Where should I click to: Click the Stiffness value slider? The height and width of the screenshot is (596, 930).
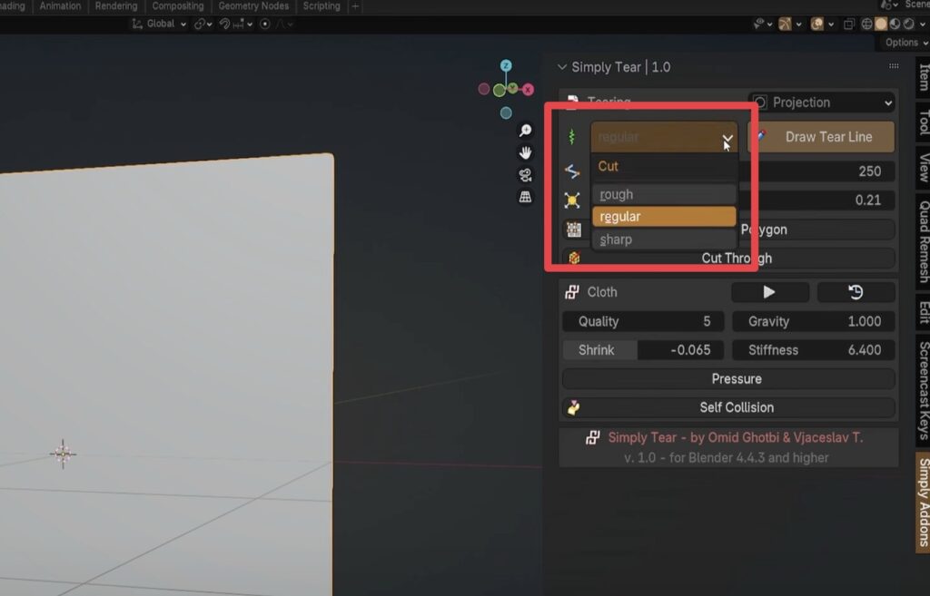(813, 350)
